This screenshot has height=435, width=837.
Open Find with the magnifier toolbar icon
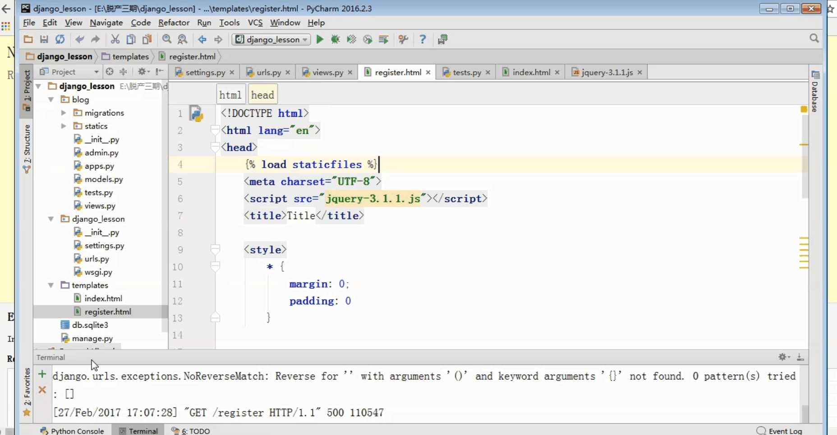coord(167,39)
